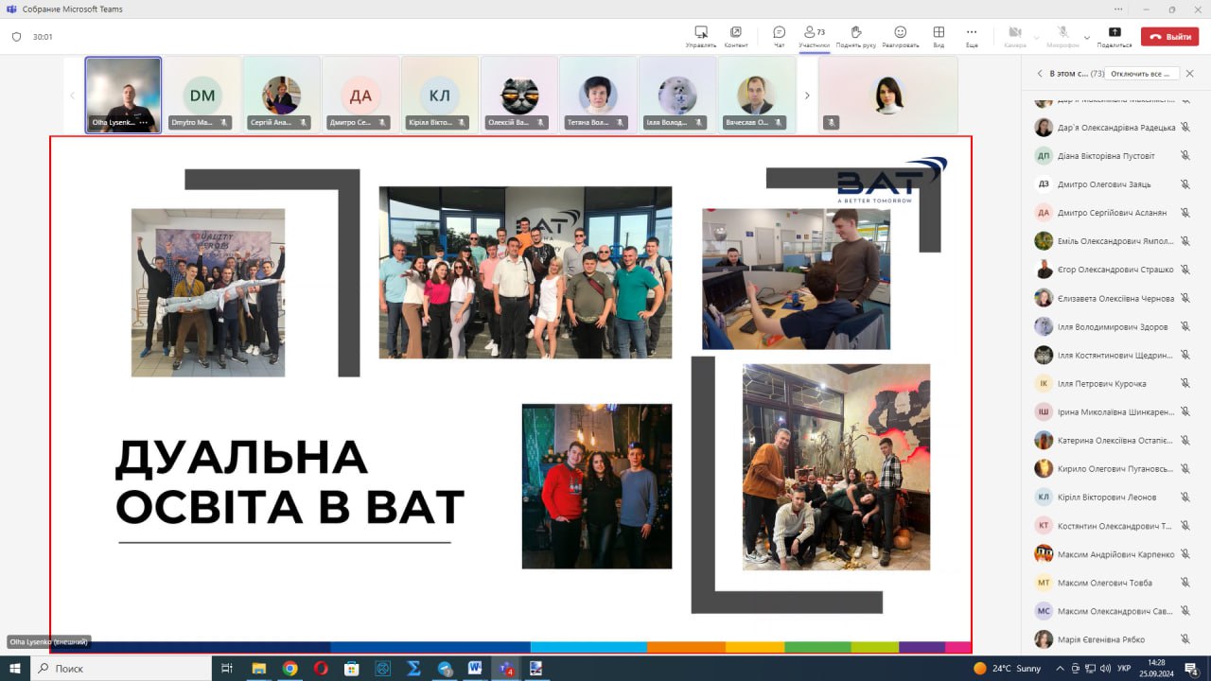Viewport: 1211px width, 681px height.
Task: Open the Еще more options menu
Action: coord(972,36)
